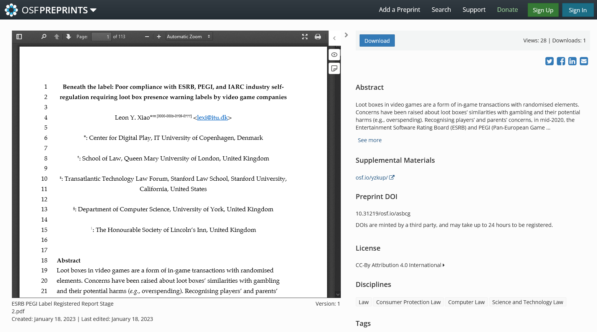Click the Tags heading
This screenshot has width=597, height=332.
coord(363,324)
